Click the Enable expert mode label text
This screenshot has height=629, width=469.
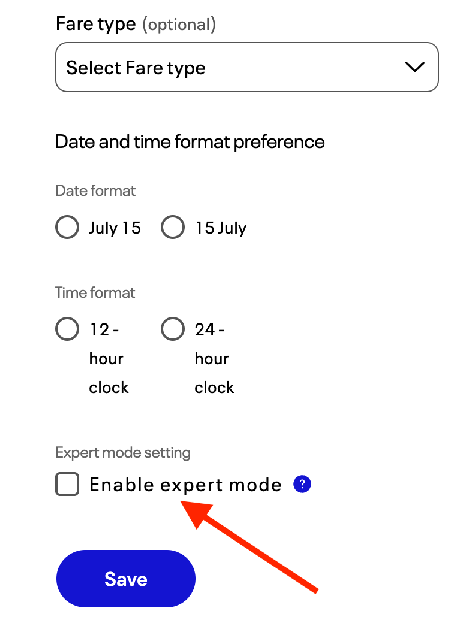(x=185, y=485)
